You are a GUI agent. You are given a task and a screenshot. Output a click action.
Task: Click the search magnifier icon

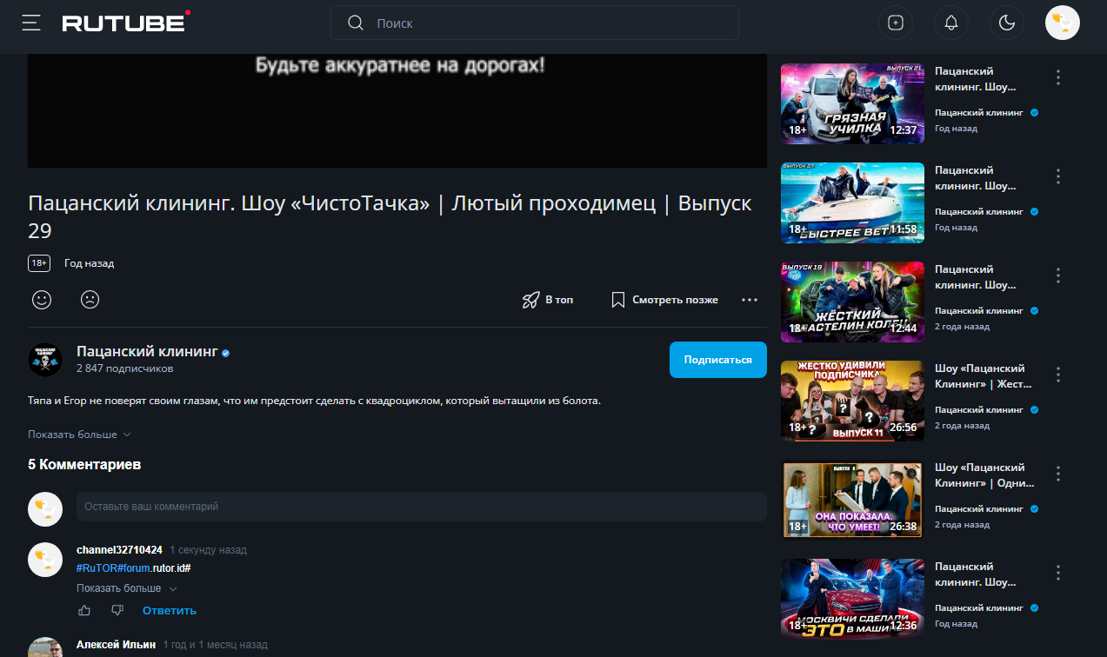pos(355,23)
